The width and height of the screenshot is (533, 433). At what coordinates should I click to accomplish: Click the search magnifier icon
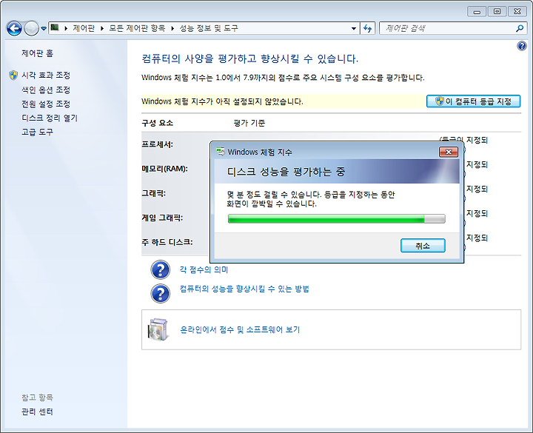coord(520,29)
